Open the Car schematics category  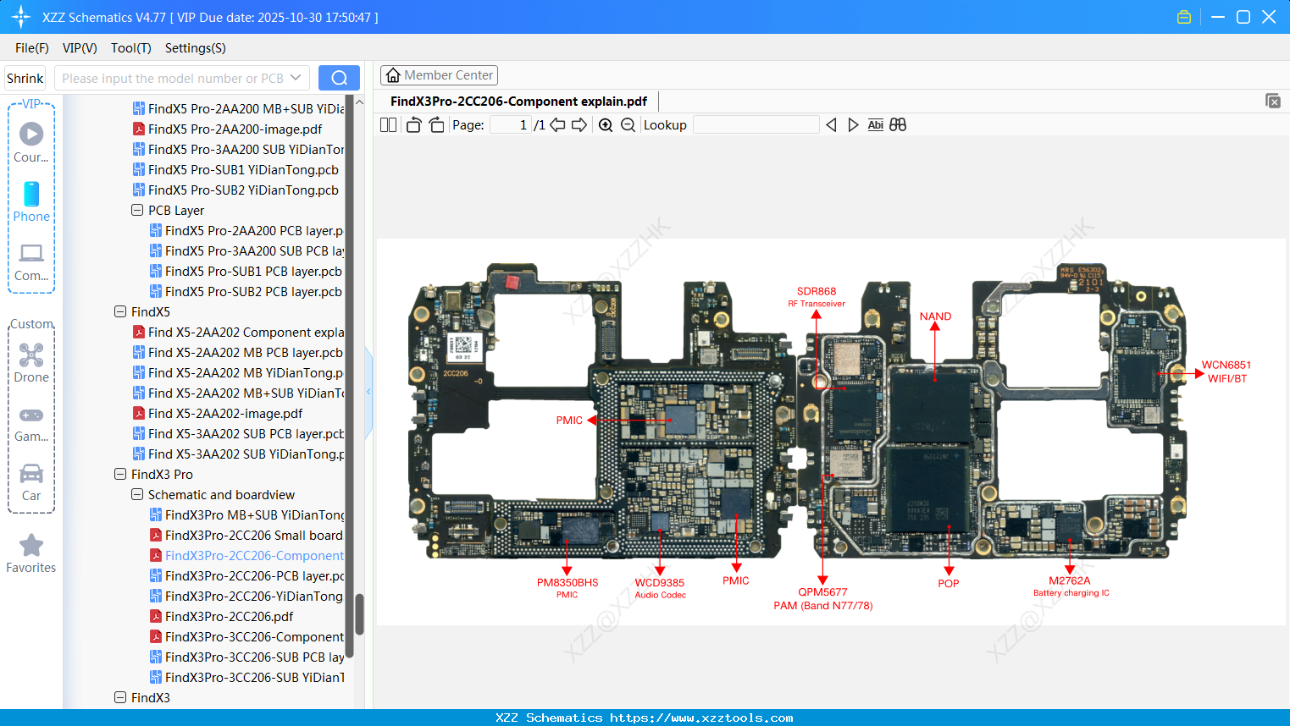31,482
